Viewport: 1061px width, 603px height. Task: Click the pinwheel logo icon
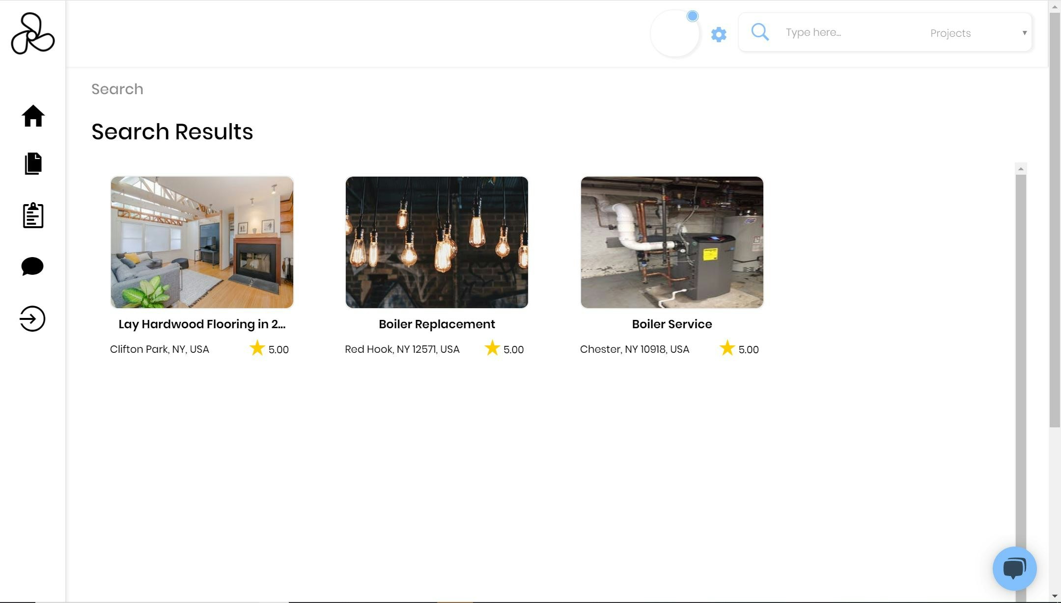32,33
